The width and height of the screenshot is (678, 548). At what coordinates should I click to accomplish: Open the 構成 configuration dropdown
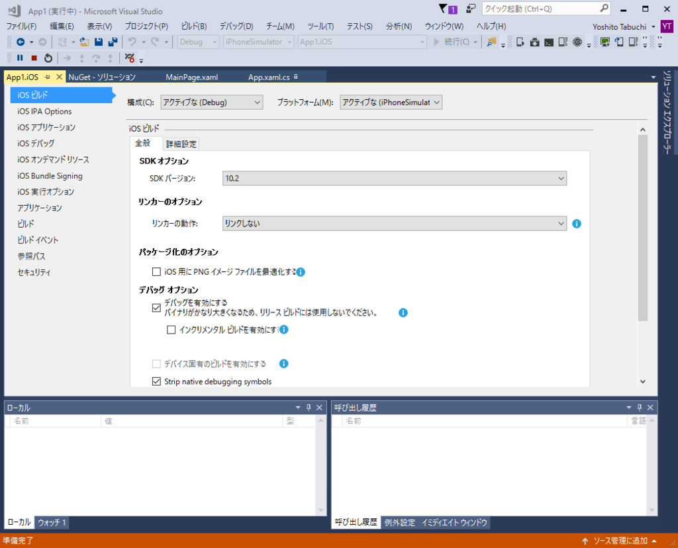point(212,103)
